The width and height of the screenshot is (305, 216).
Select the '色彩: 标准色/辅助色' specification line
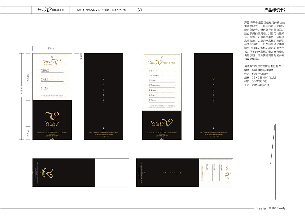click(x=257, y=74)
